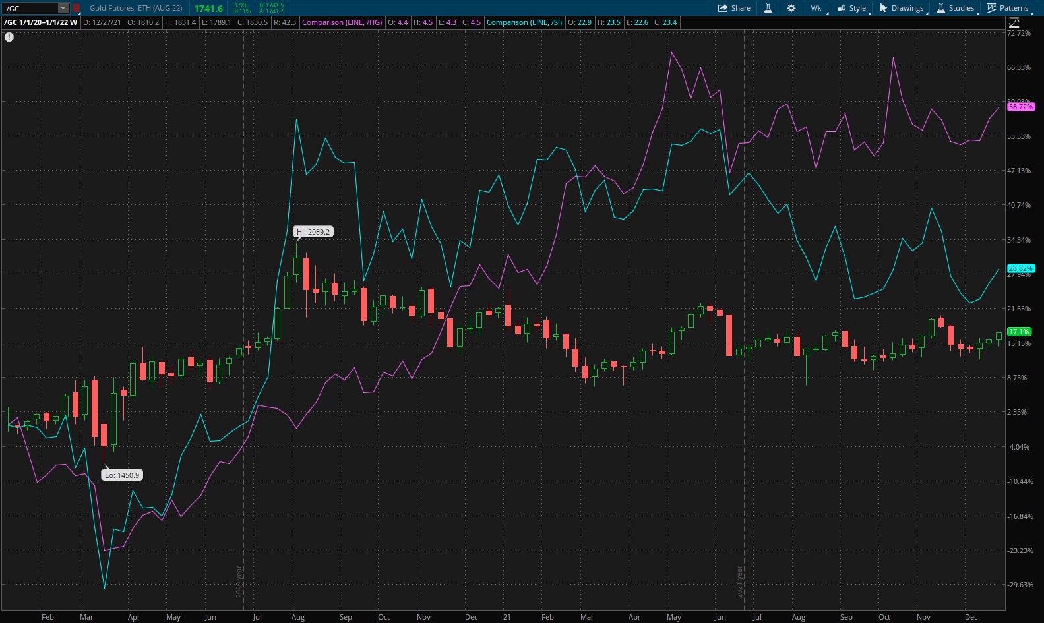The image size is (1044, 623).
Task: Click the chart alert exclamation icon
Action: coord(9,37)
